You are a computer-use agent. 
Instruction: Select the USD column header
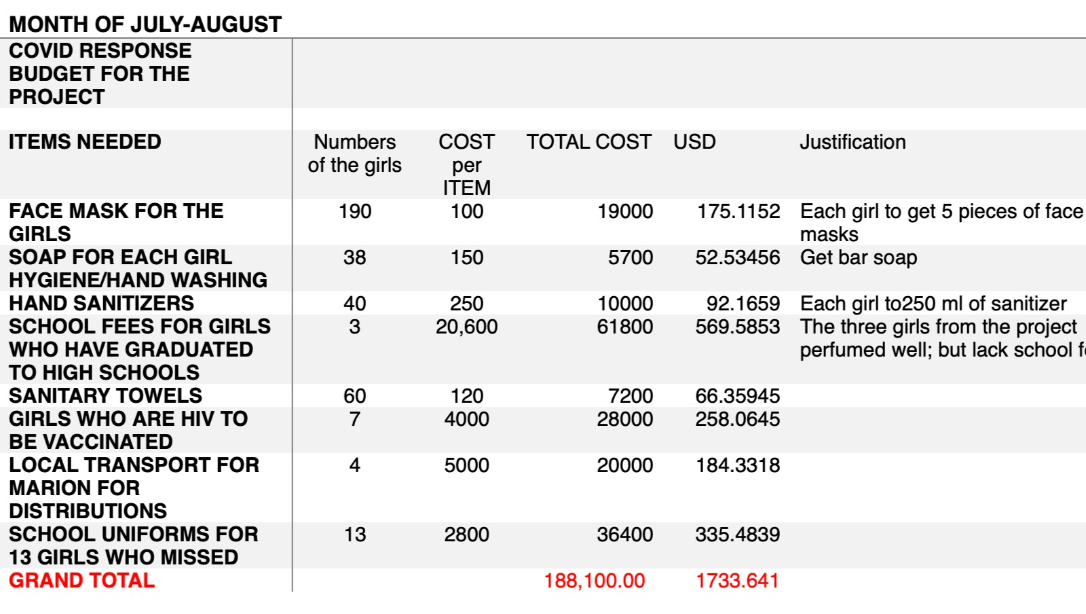coord(694,142)
